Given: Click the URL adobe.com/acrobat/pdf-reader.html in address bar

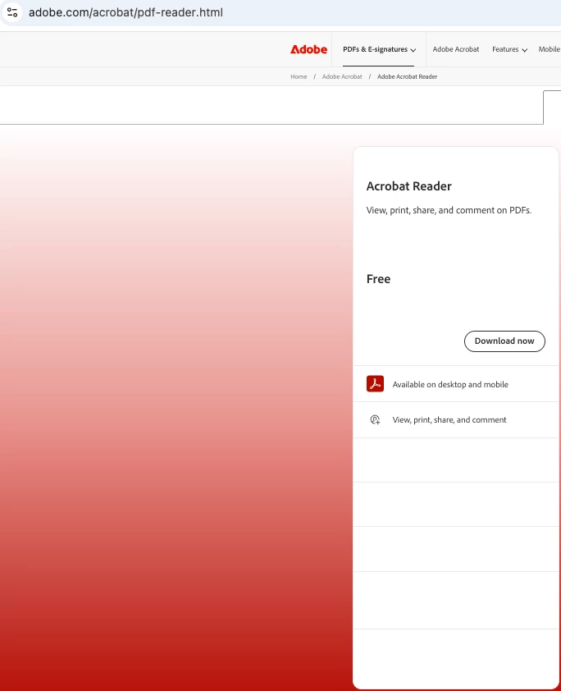Looking at the screenshot, I should [x=126, y=12].
